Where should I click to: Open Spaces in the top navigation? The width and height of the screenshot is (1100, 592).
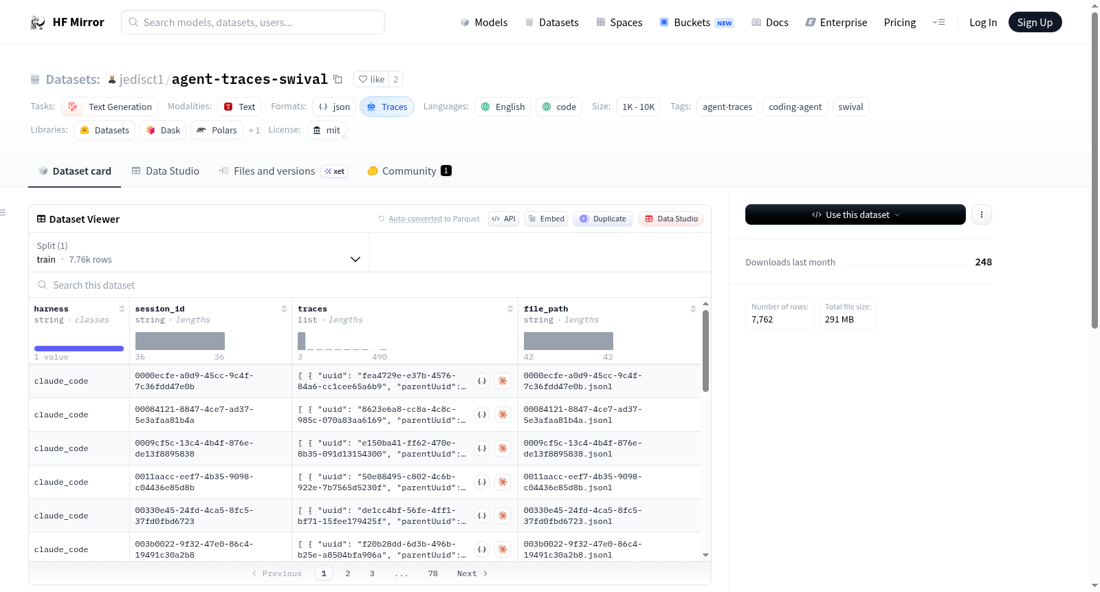point(619,22)
